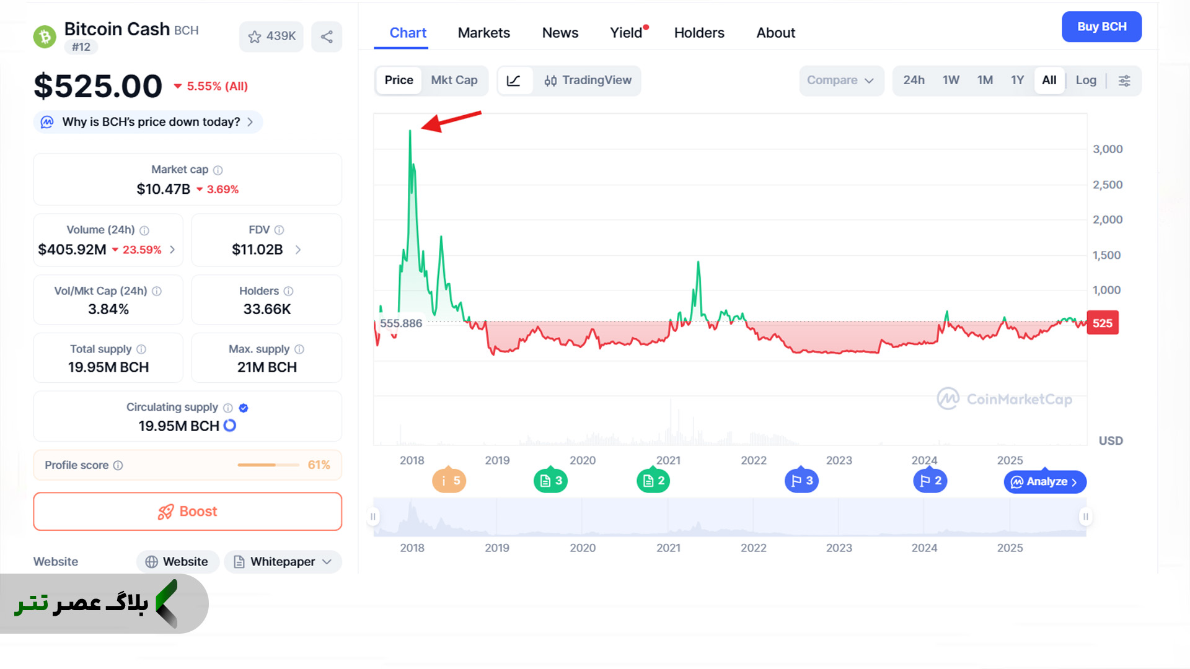Set chart range to All

(1049, 81)
